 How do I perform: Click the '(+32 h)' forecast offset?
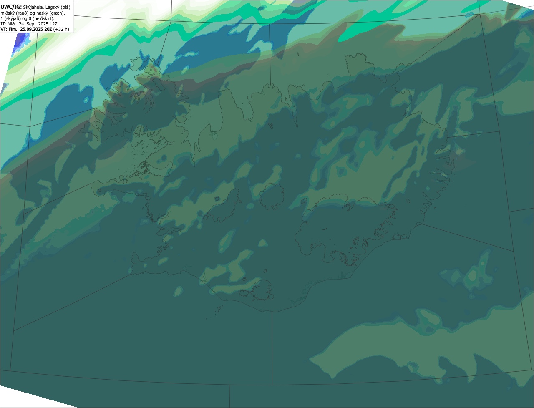coord(61,29)
